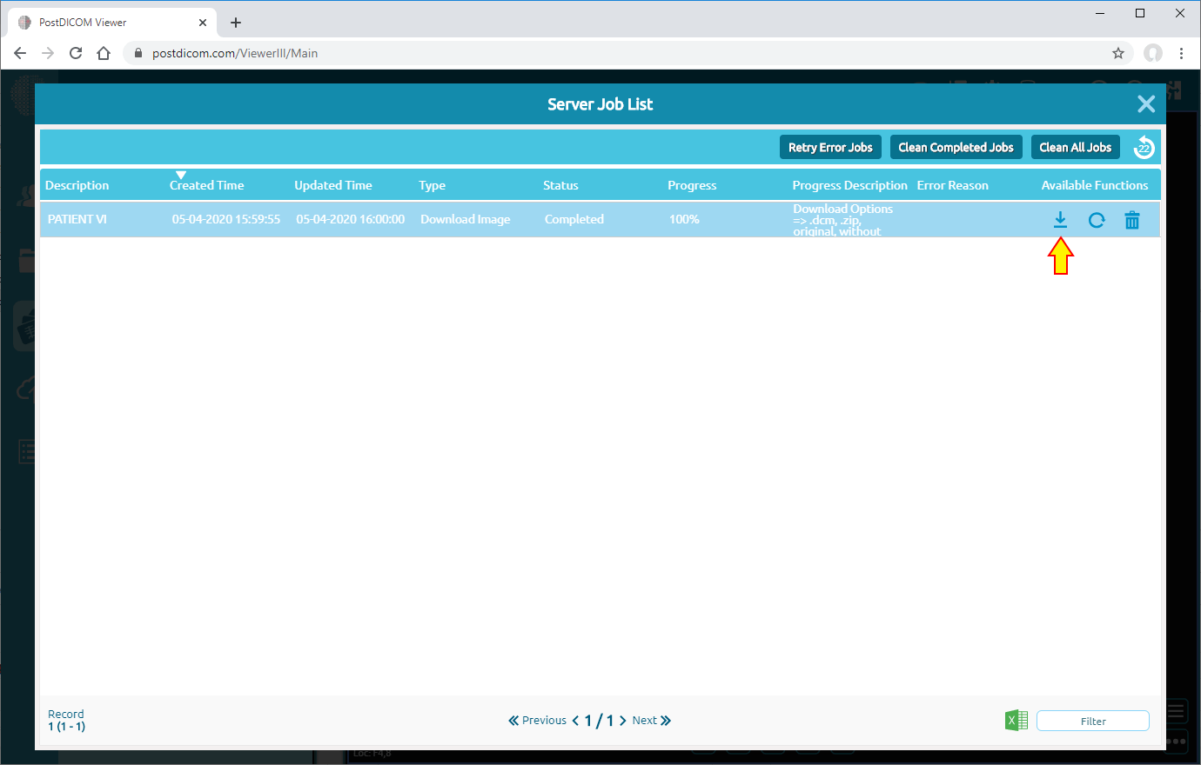This screenshot has width=1201, height=765.
Task: Click the Filter input field
Action: pos(1093,720)
